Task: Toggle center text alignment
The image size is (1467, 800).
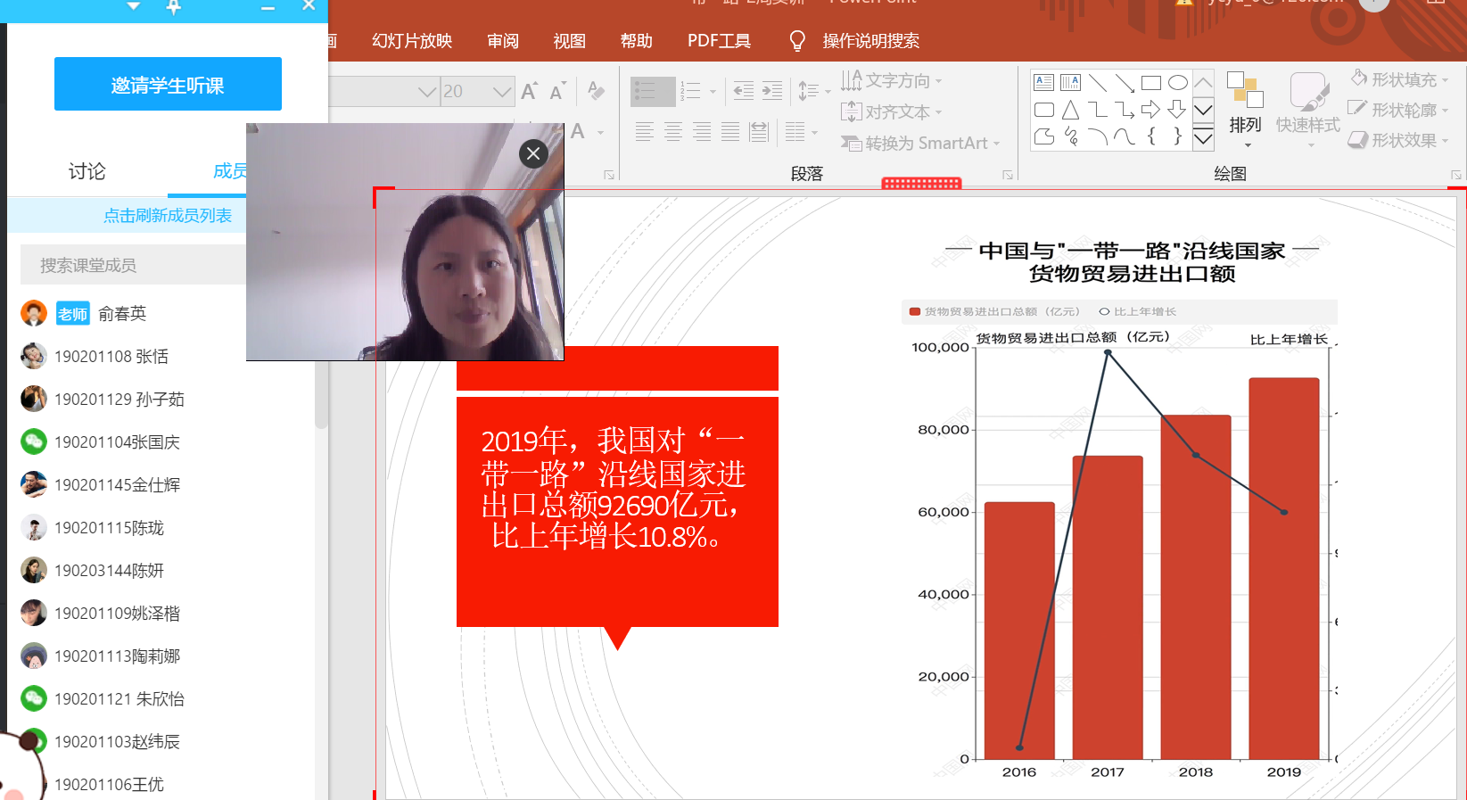Action: point(673,132)
